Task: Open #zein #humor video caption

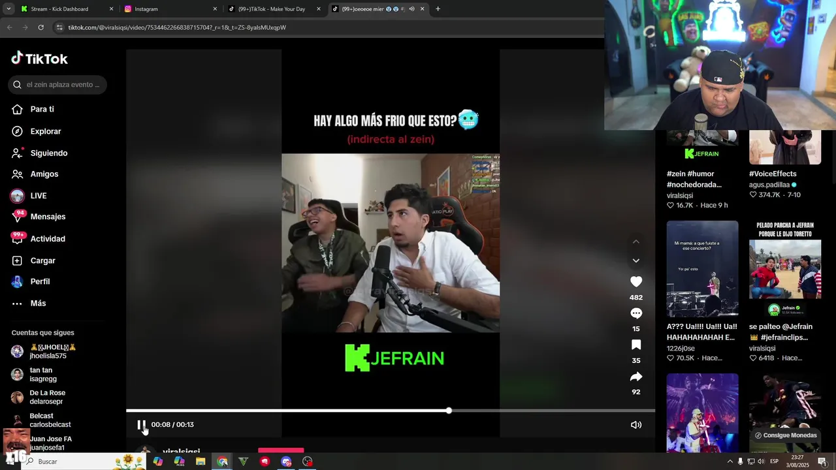Action: point(694,180)
